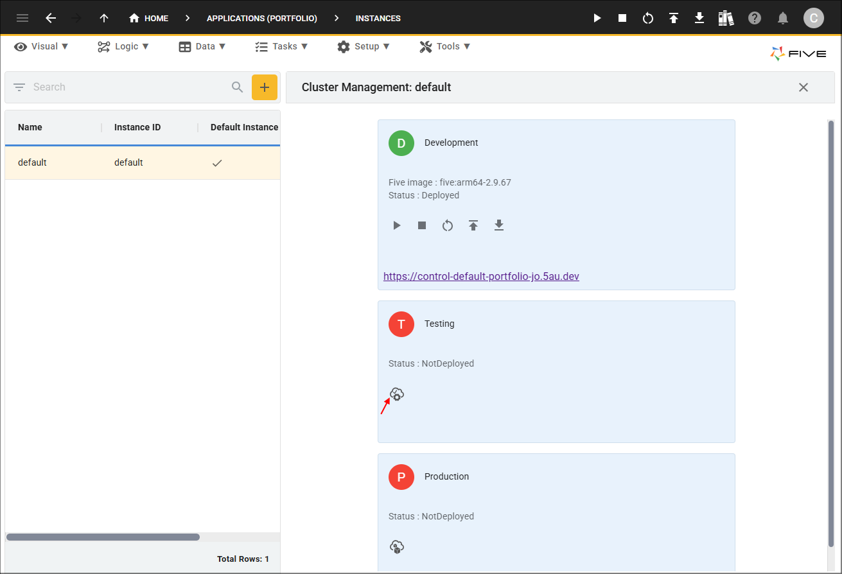Open the hamburger menu in top bar
This screenshot has height=574, width=842.
[x=22, y=18]
